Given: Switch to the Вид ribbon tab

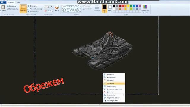Looking at the screenshot, I should point(18,3).
